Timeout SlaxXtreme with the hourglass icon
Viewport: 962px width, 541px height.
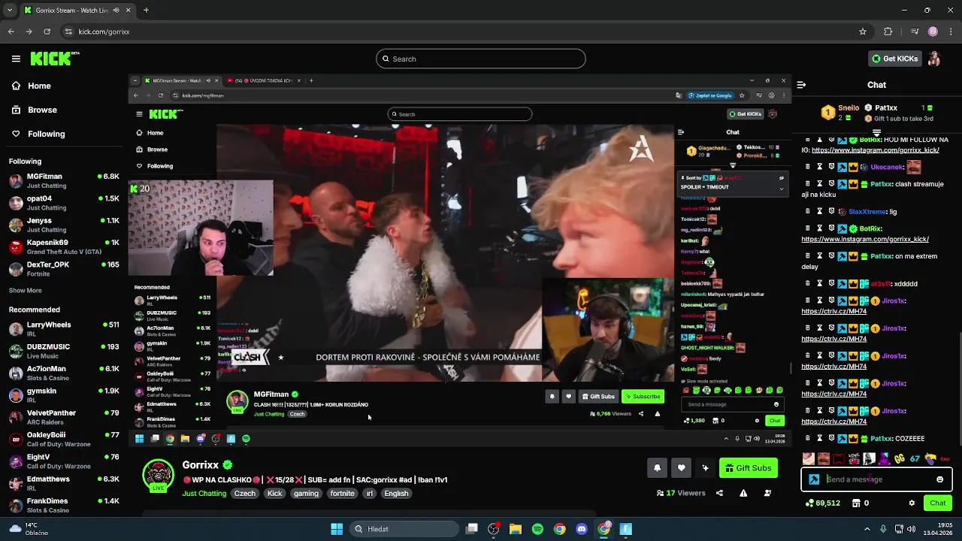click(819, 211)
